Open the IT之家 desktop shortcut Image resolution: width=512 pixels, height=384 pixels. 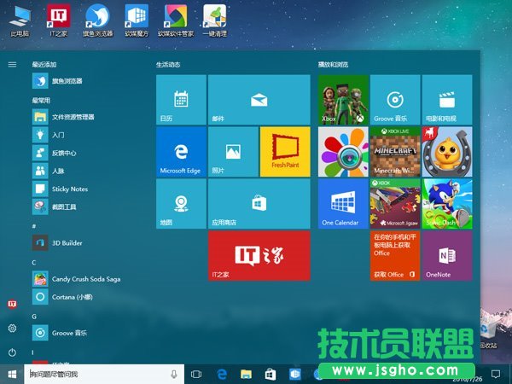[x=58, y=20]
